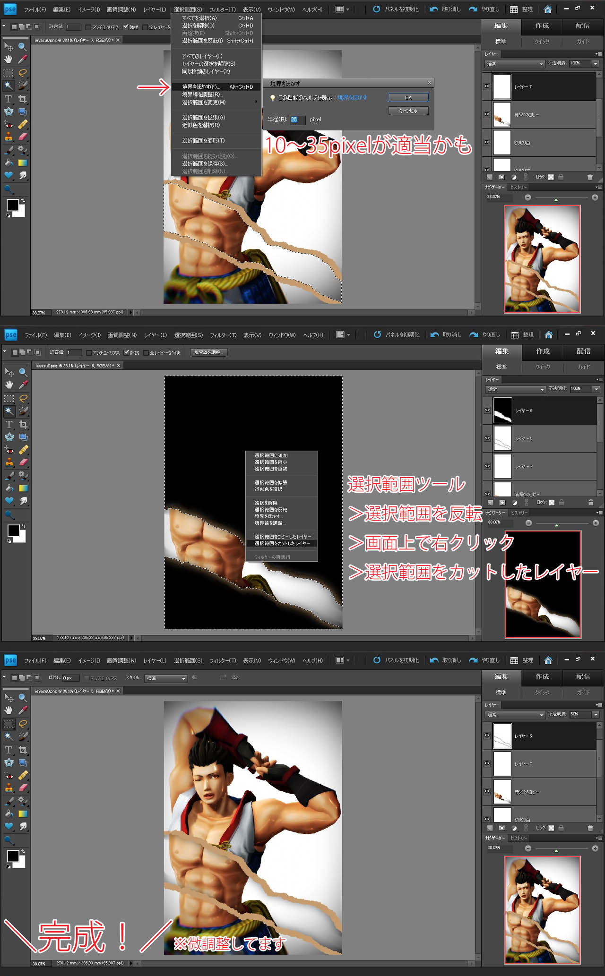Pick the Cookie Cutter star tool in the レイヤー 6 window
The height and width of the screenshot is (976, 605).
9,437
